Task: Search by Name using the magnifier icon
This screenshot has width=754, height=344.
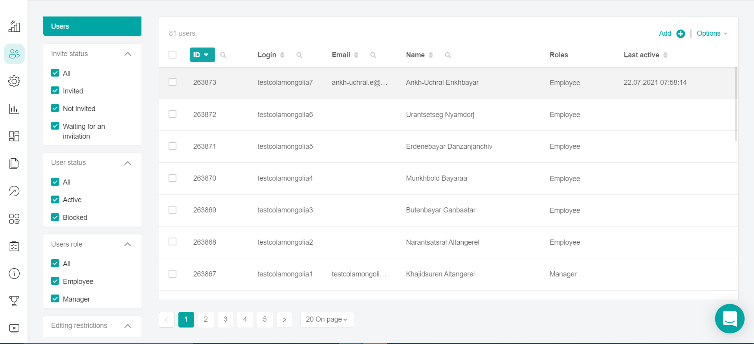Action: (x=448, y=55)
